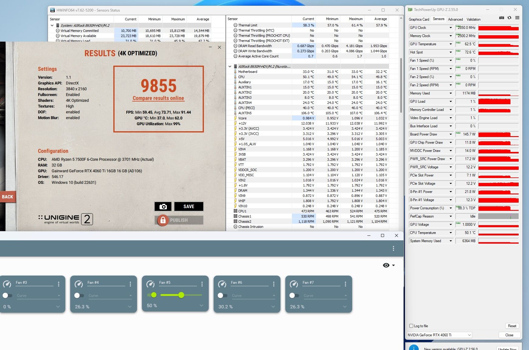Click the HWiNFO right pane vertical scrollbar
Viewport: 529px width, 350px height.
(x=401, y=85)
